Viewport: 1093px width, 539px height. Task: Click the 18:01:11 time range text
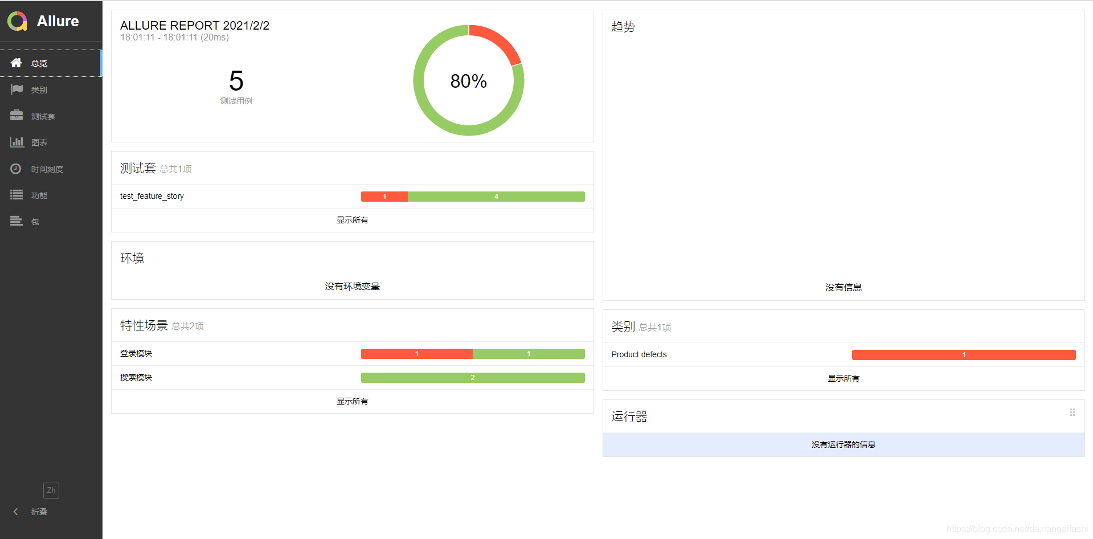174,38
